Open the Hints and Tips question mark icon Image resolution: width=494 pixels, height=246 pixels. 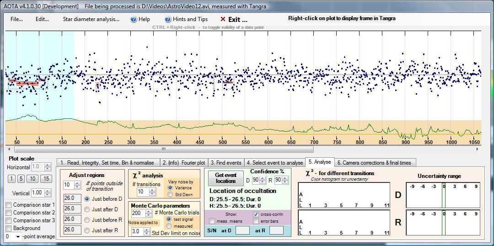pyautogui.click(x=167, y=19)
